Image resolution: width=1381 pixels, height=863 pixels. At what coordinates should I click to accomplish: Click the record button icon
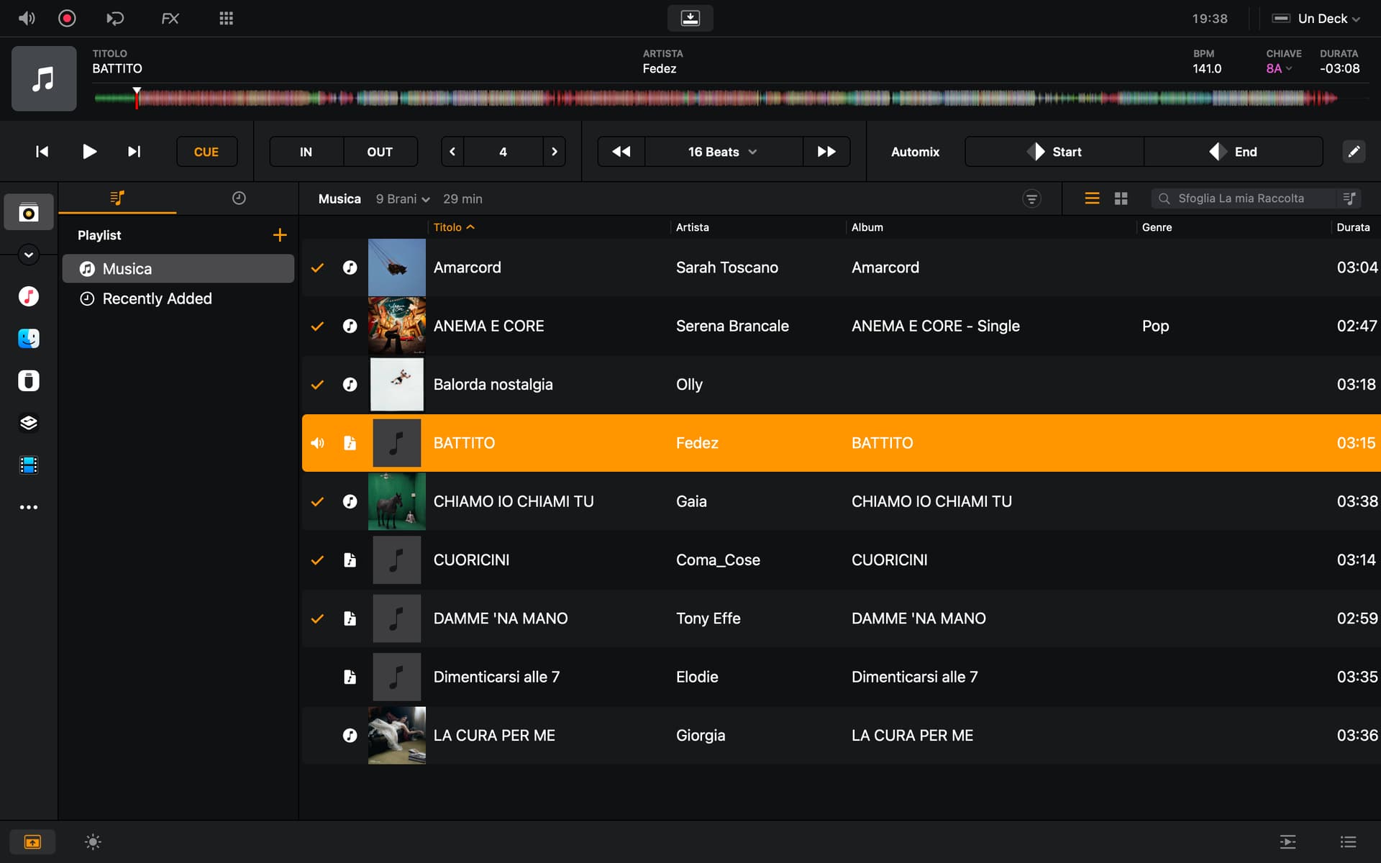click(67, 19)
